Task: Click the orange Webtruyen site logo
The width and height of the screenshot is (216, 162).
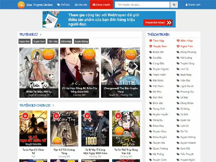Action: [x=21, y=5]
